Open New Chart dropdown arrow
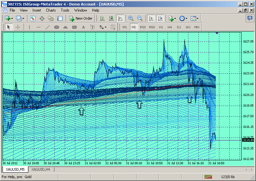This screenshot has height=181, width=256. [12, 18]
